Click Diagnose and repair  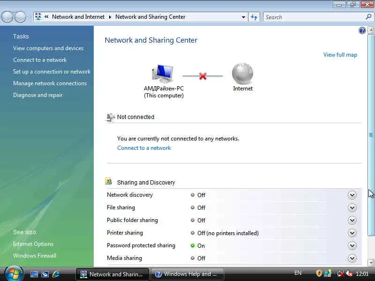click(38, 95)
